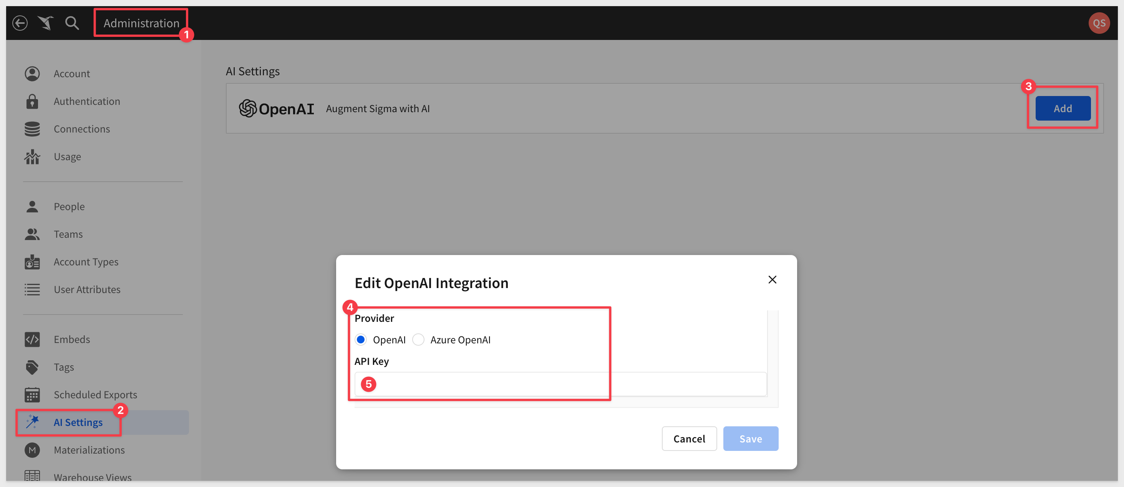Click the Authentication padlock icon
The image size is (1124, 487).
pos(32,101)
